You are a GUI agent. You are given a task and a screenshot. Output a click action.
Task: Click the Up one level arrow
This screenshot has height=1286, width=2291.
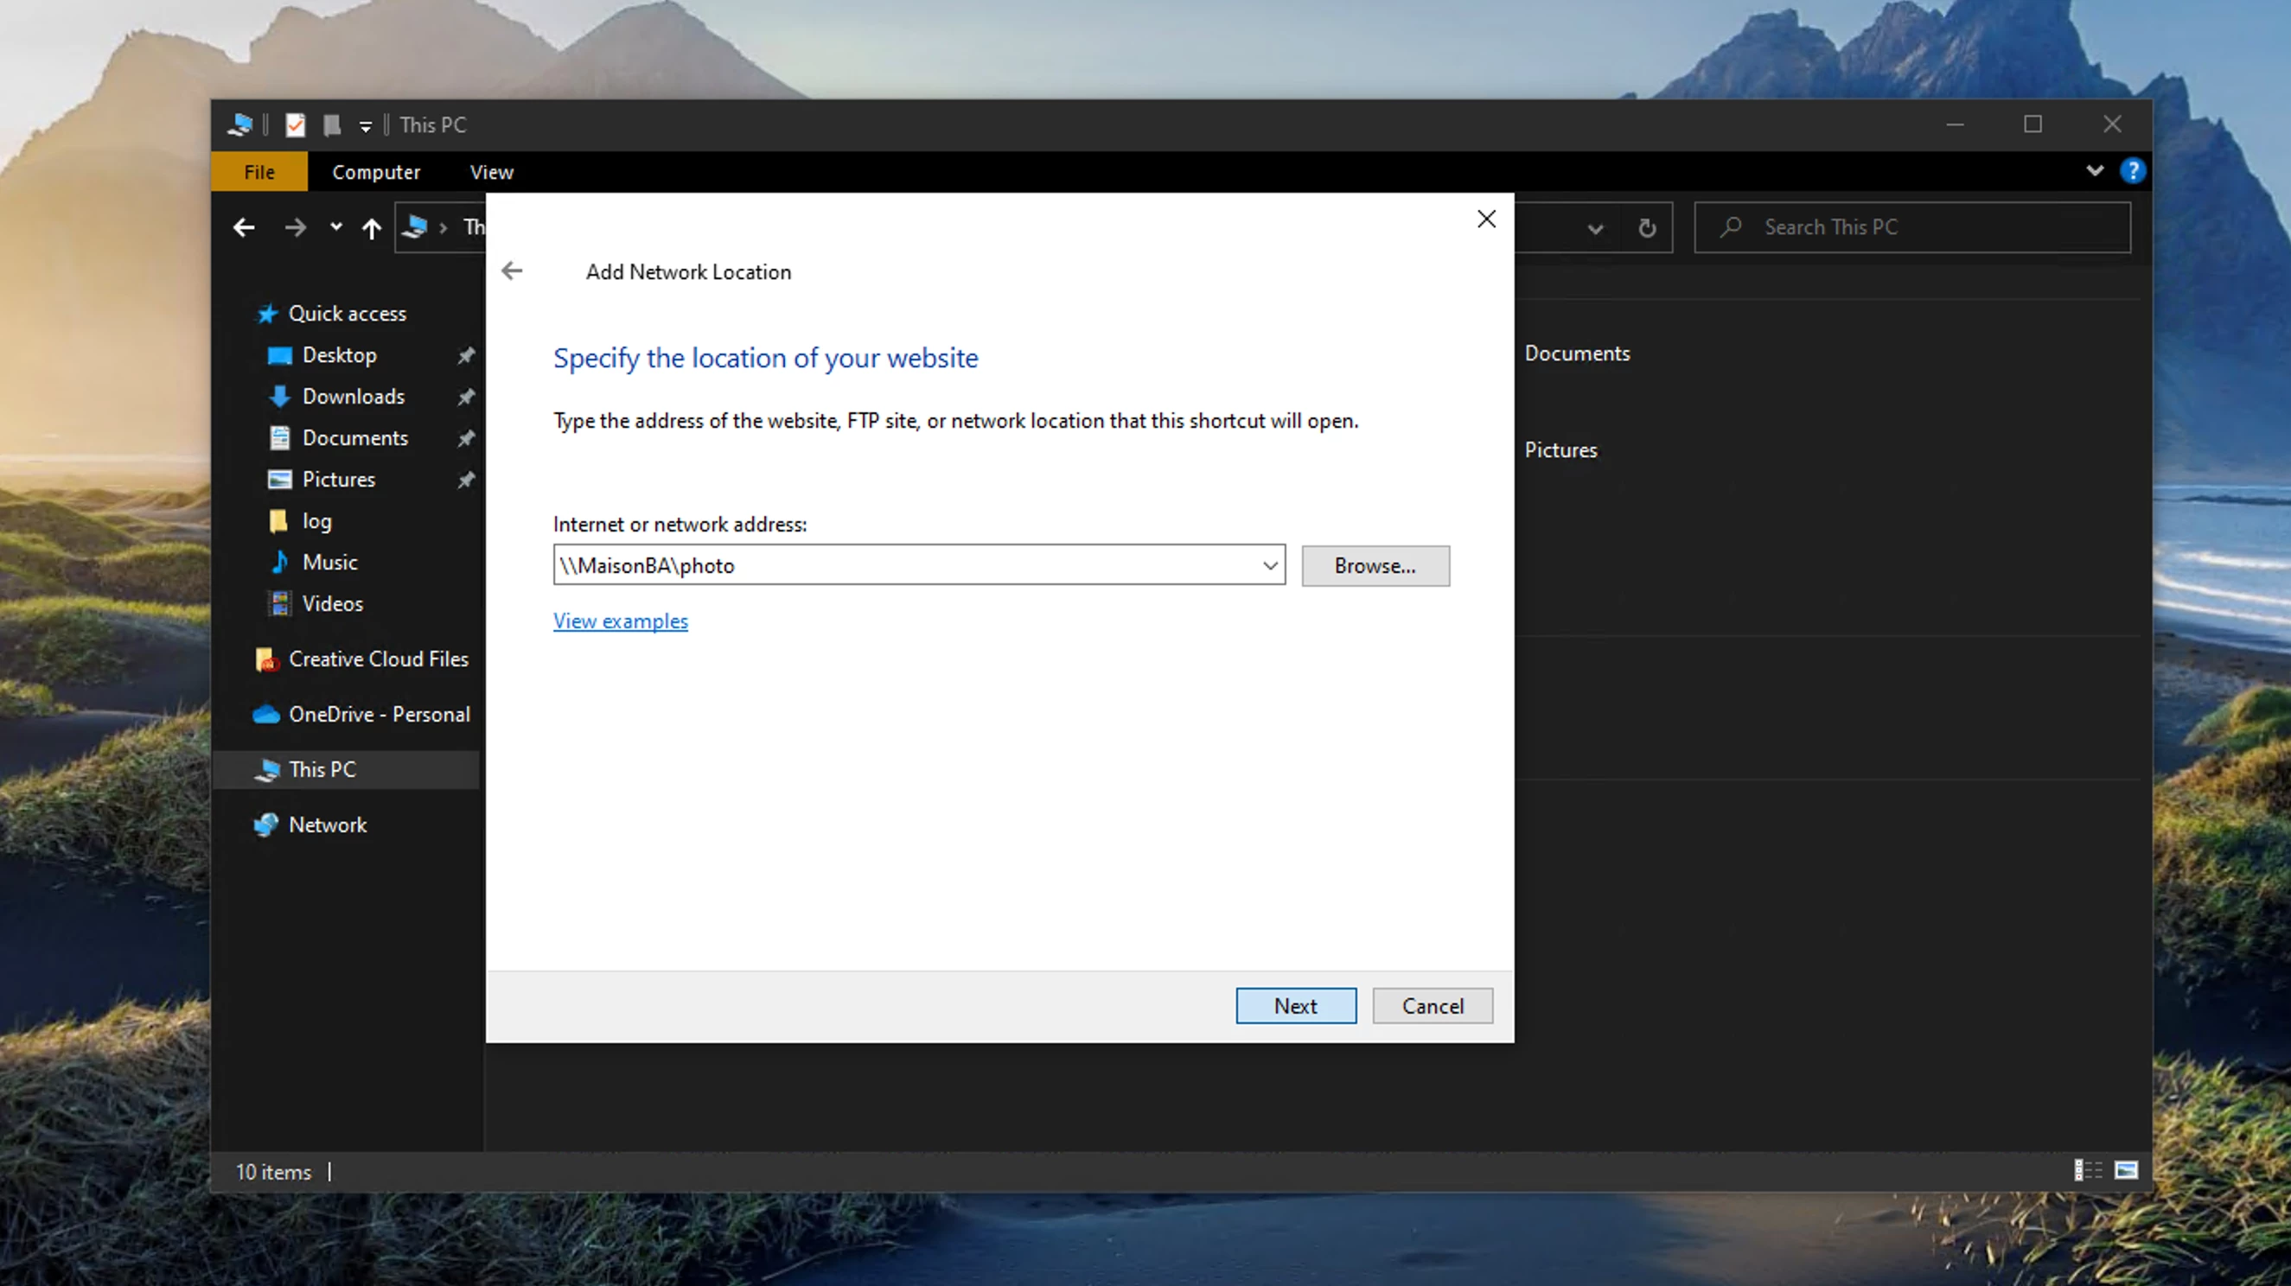tap(372, 228)
